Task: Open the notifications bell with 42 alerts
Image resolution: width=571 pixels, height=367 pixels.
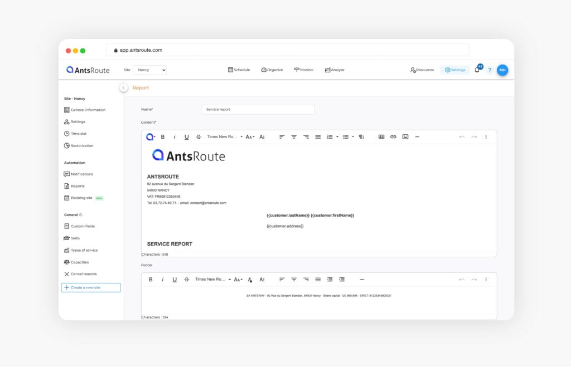Action: click(x=477, y=70)
